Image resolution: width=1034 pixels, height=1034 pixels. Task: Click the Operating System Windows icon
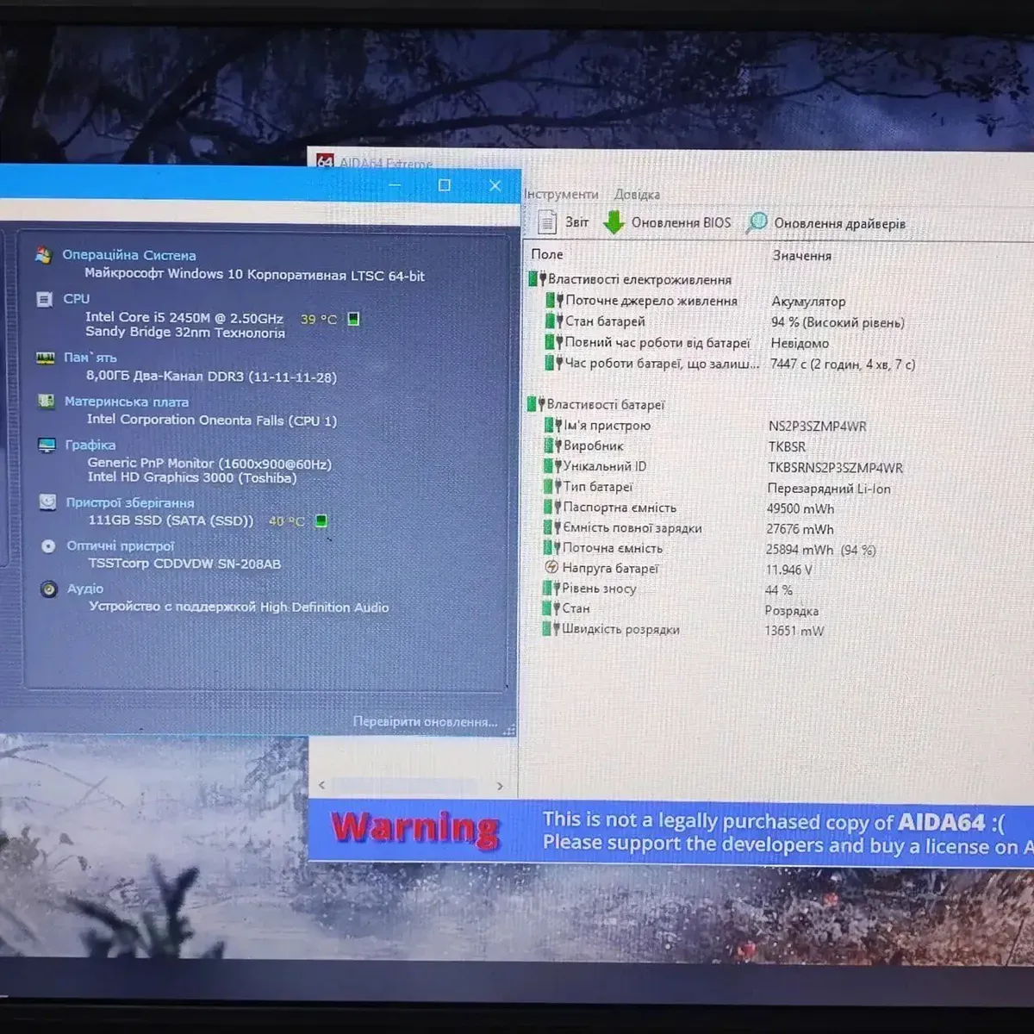pos(44,255)
